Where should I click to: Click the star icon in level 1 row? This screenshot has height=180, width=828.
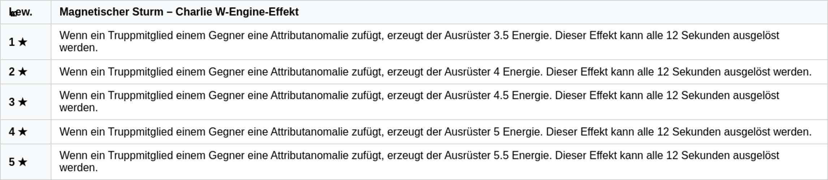(22, 42)
